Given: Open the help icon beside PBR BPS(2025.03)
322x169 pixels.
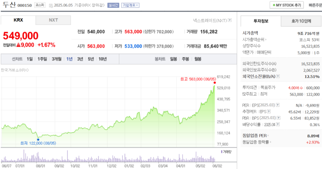Looking at the screenshot, I should [278, 118].
